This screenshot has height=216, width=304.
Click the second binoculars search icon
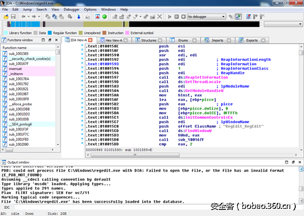click(55, 16)
